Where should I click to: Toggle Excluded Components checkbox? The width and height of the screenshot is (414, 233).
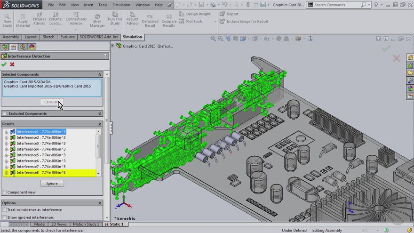point(4,113)
